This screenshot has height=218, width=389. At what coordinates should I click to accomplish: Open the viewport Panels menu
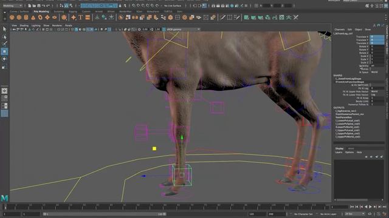[x=68, y=25]
